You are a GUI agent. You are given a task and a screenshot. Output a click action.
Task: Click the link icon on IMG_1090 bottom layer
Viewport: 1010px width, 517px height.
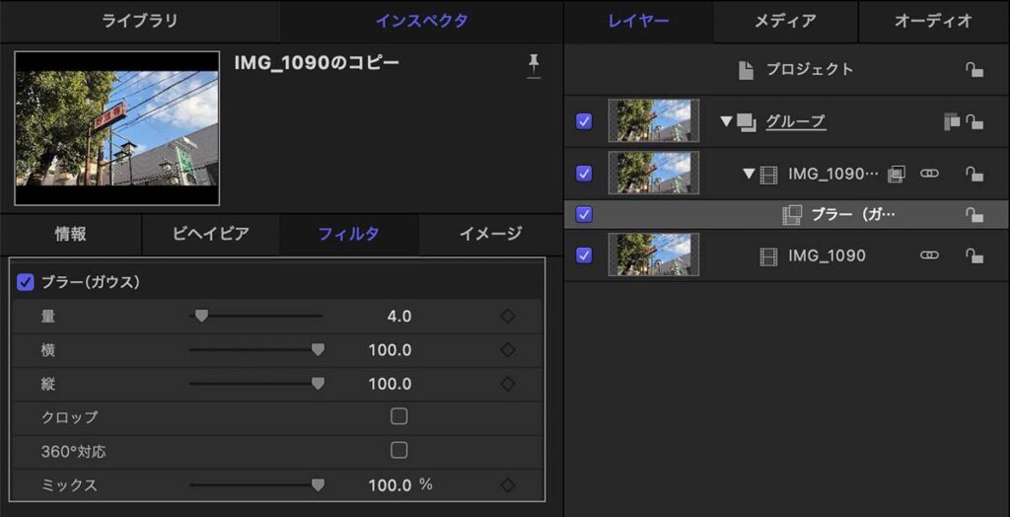coord(929,256)
